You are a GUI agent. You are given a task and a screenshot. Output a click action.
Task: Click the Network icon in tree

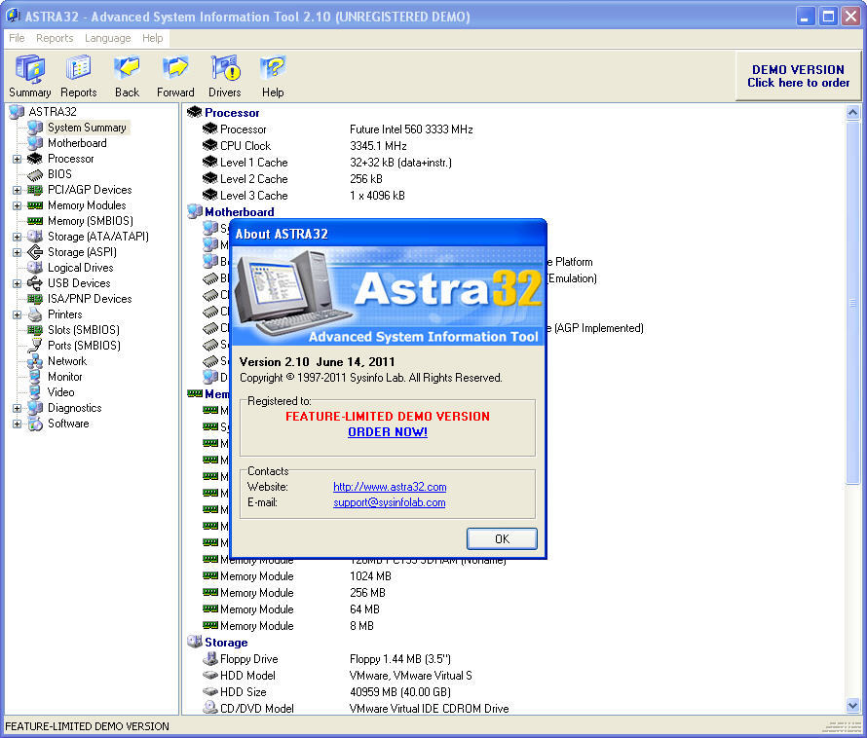point(35,361)
